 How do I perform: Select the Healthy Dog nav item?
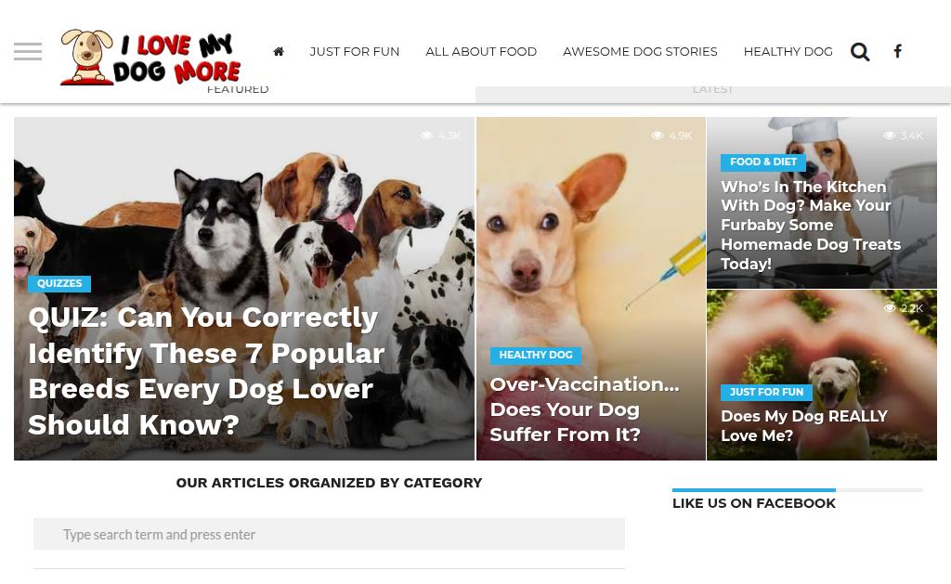[x=788, y=52]
